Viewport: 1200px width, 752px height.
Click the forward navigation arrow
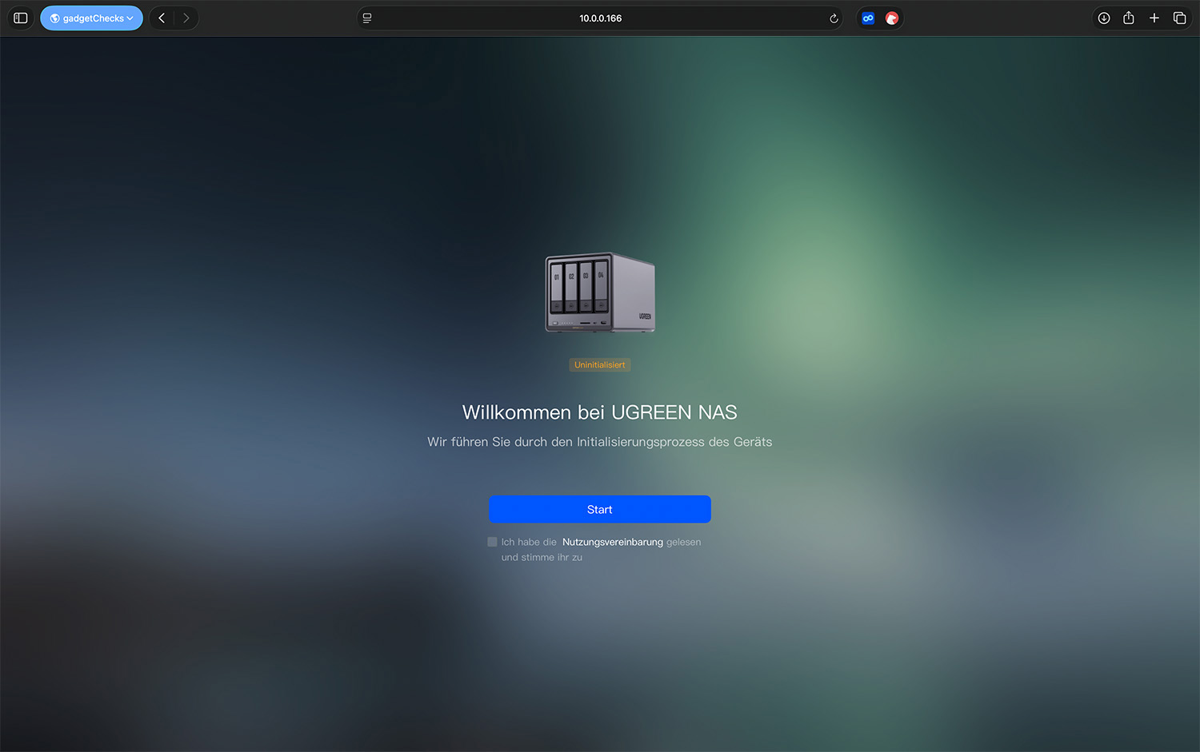pyautogui.click(x=186, y=18)
